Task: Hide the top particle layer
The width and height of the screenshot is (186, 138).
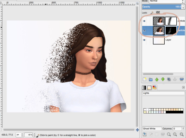Action: pyautogui.click(x=144, y=21)
